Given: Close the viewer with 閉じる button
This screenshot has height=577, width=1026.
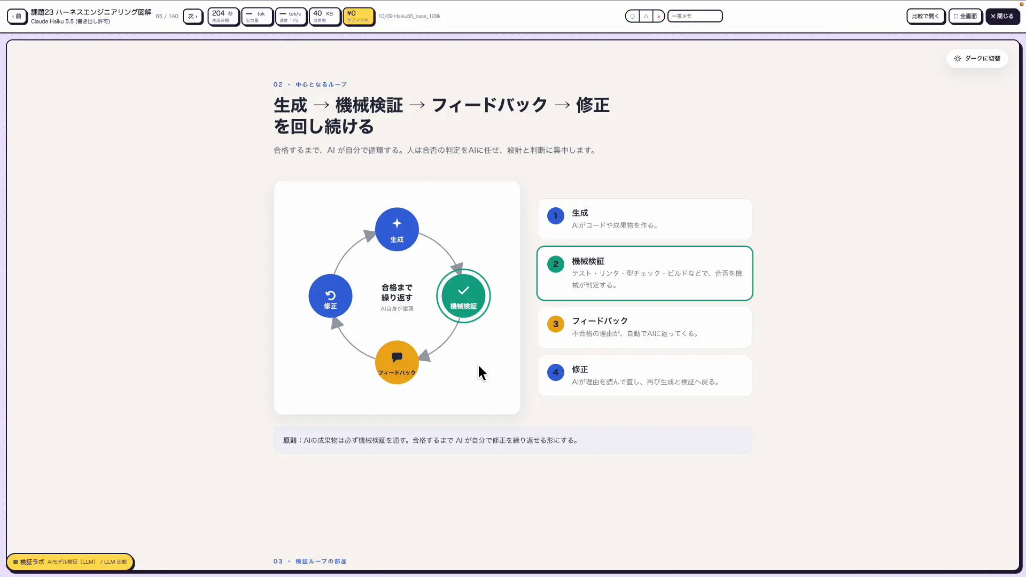Looking at the screenshot, I should [1002, 16].
